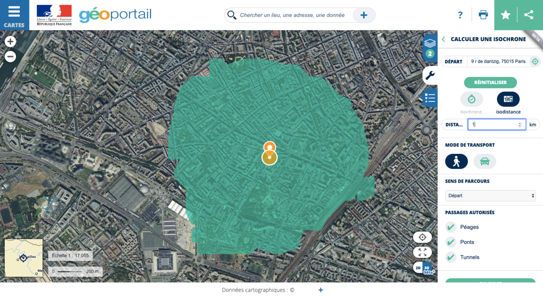Edit the départ address field

[498, 61]
